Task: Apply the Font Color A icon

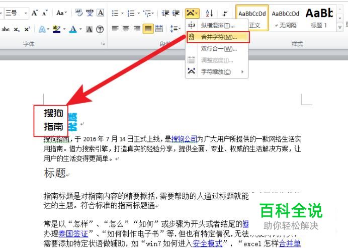Action: (73, 29)
